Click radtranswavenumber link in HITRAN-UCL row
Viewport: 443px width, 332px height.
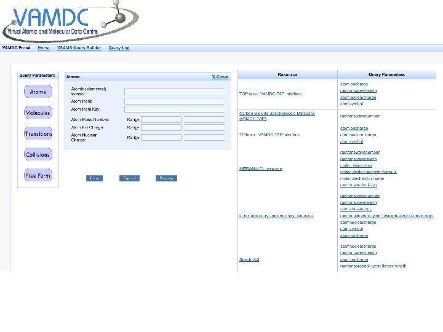click(x=360, y=152)
